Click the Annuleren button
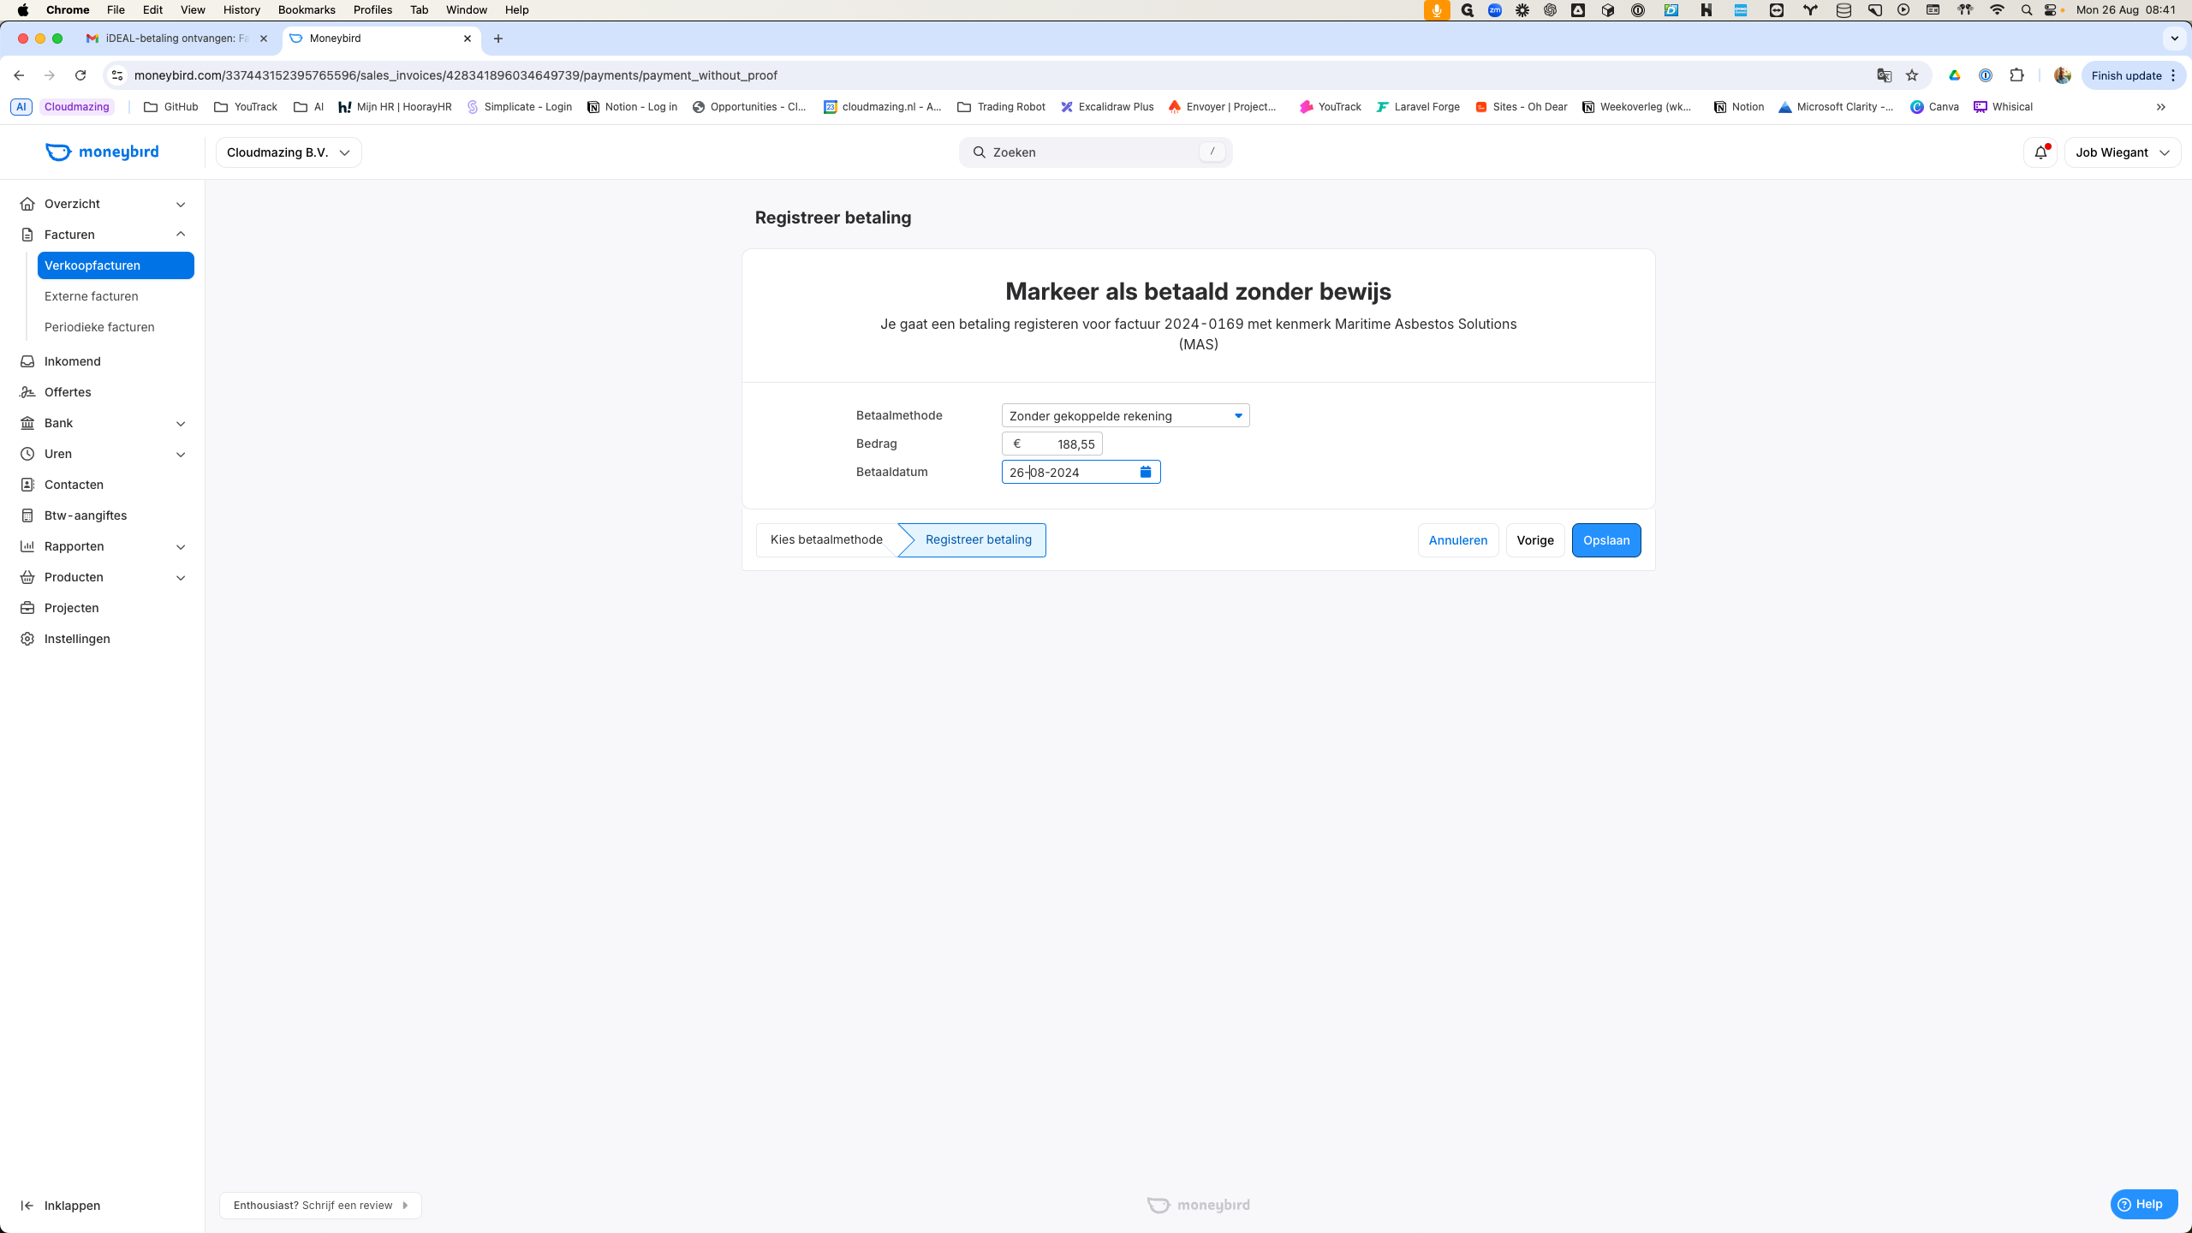Image resolution: width=2192 pixels, height=1233 pixels. tap(1458, 540)
